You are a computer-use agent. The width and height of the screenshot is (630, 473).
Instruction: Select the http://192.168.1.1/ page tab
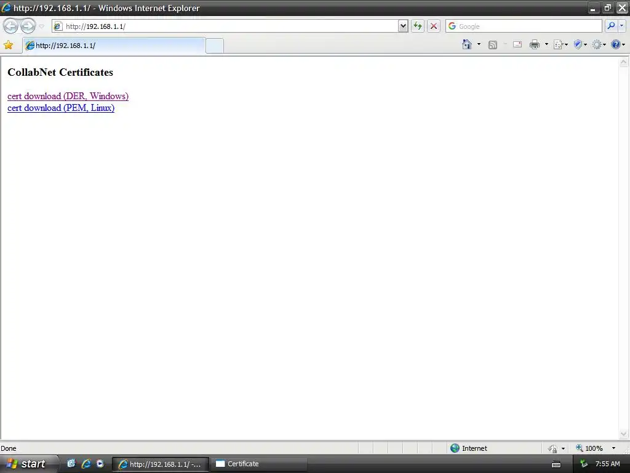[114, 46]
